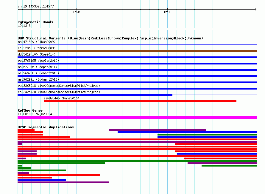Click the esv993445 (Pang2010) label
The height and width of the screenshot is (194, 265).
[61, 98]
